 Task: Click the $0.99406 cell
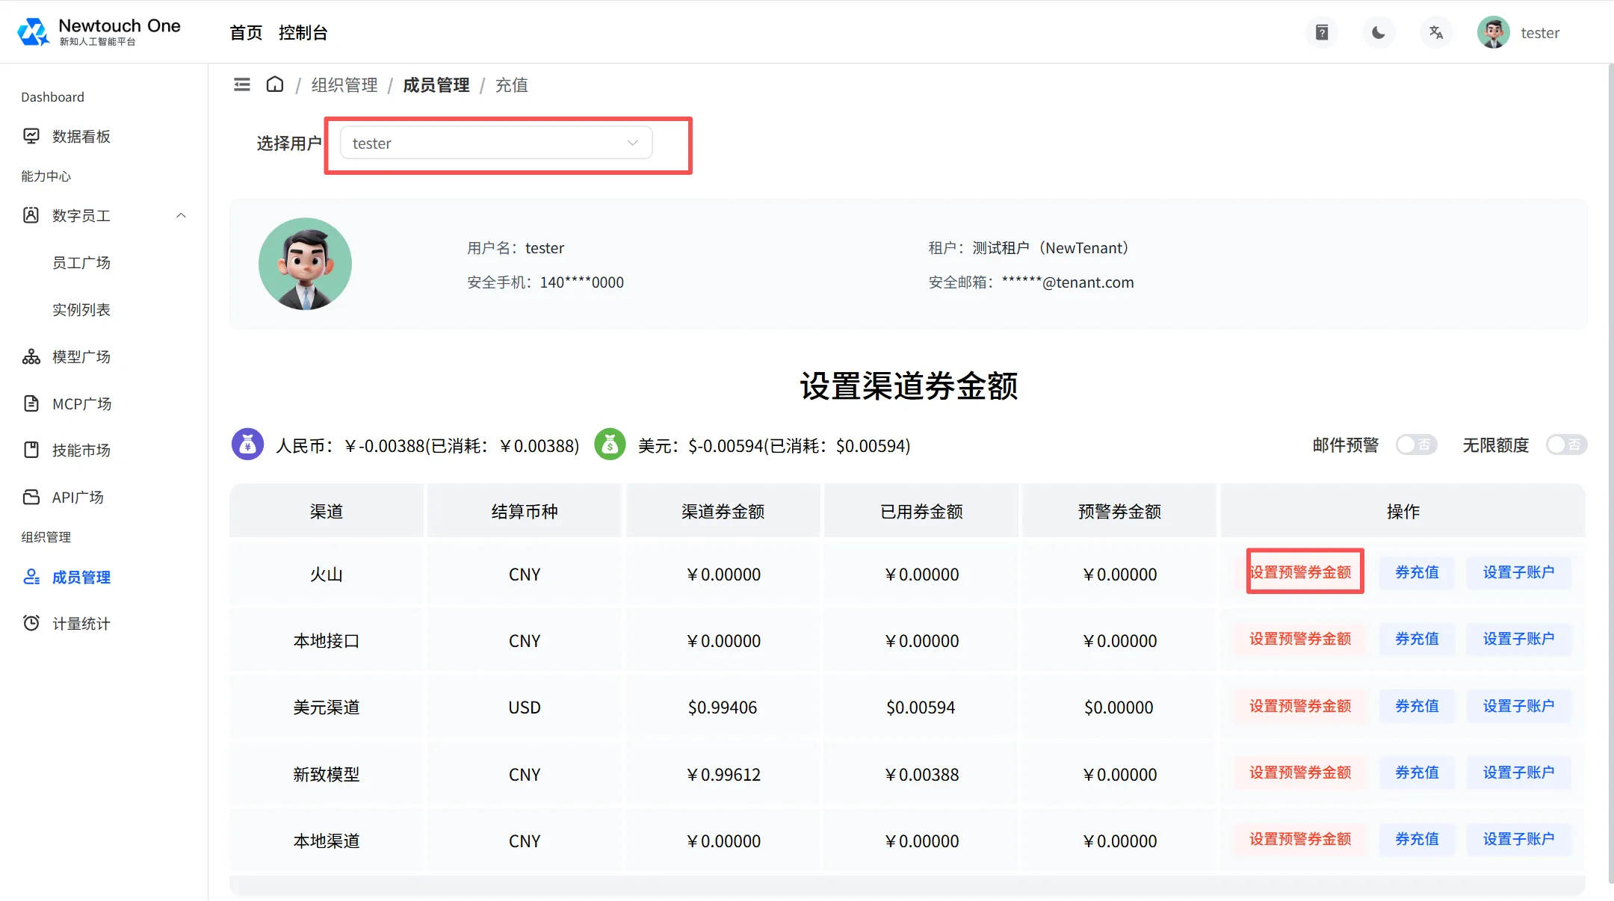click(723, 707)
